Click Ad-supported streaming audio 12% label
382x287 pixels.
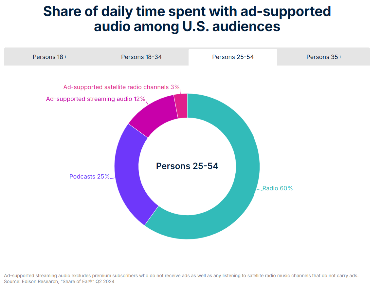point(96,99)
